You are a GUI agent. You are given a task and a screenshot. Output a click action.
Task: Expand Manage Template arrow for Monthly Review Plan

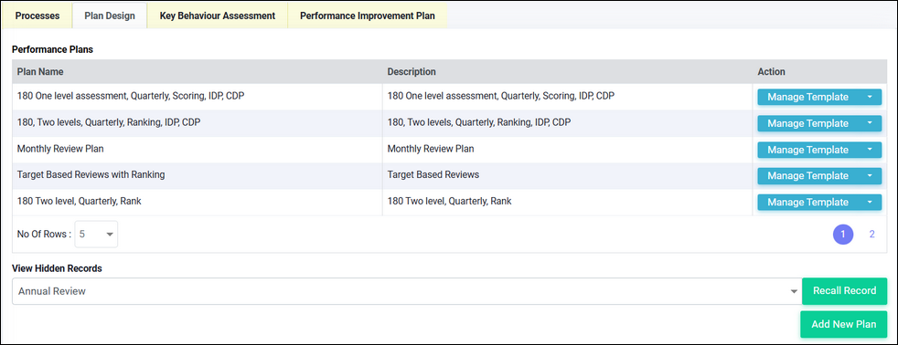point(870,150)
